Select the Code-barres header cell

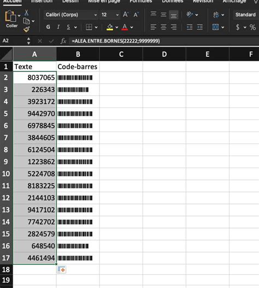click(78, 67)
